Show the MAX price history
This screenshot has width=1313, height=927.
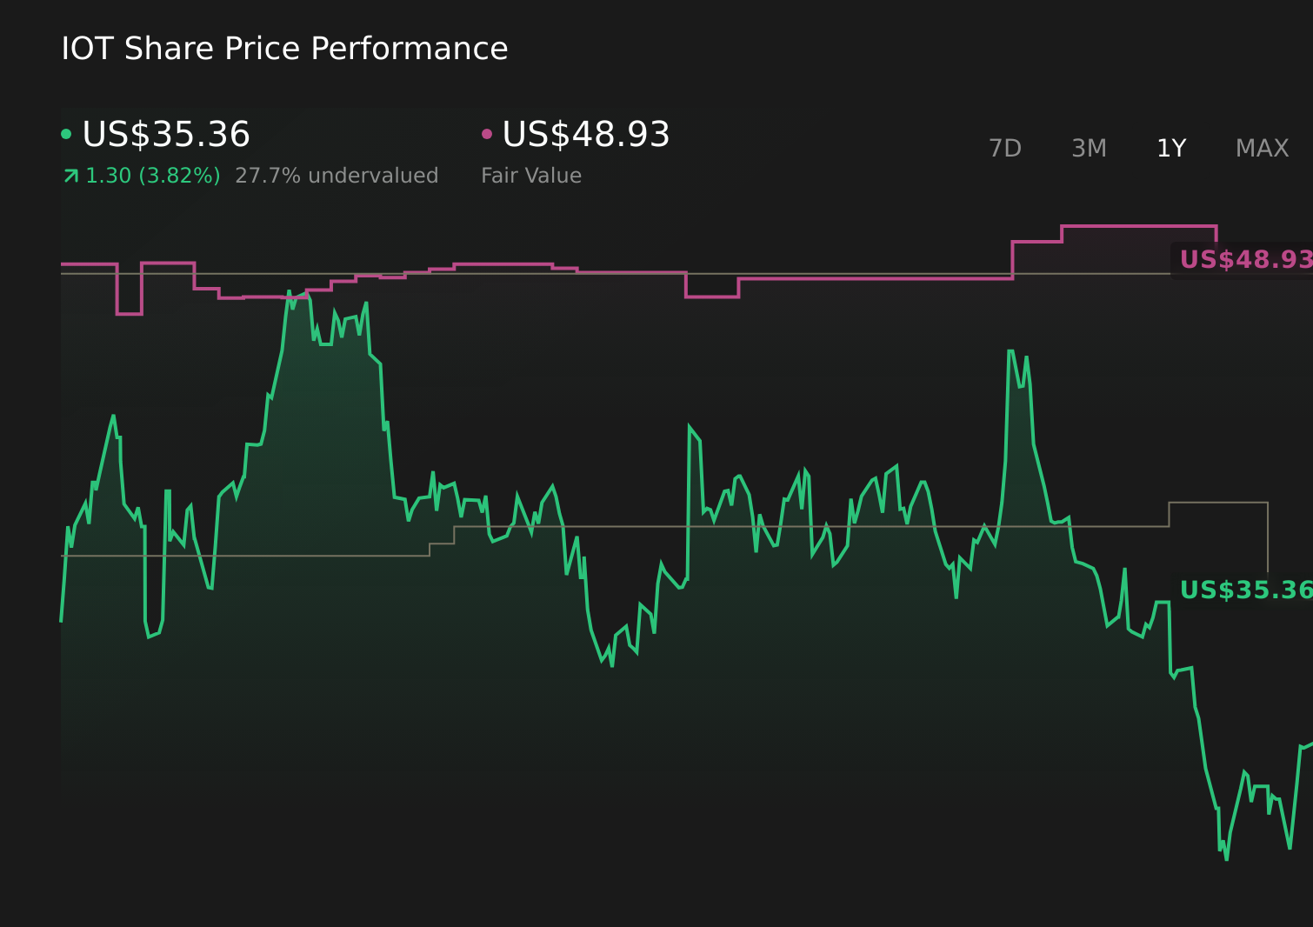coord(1262,149)
